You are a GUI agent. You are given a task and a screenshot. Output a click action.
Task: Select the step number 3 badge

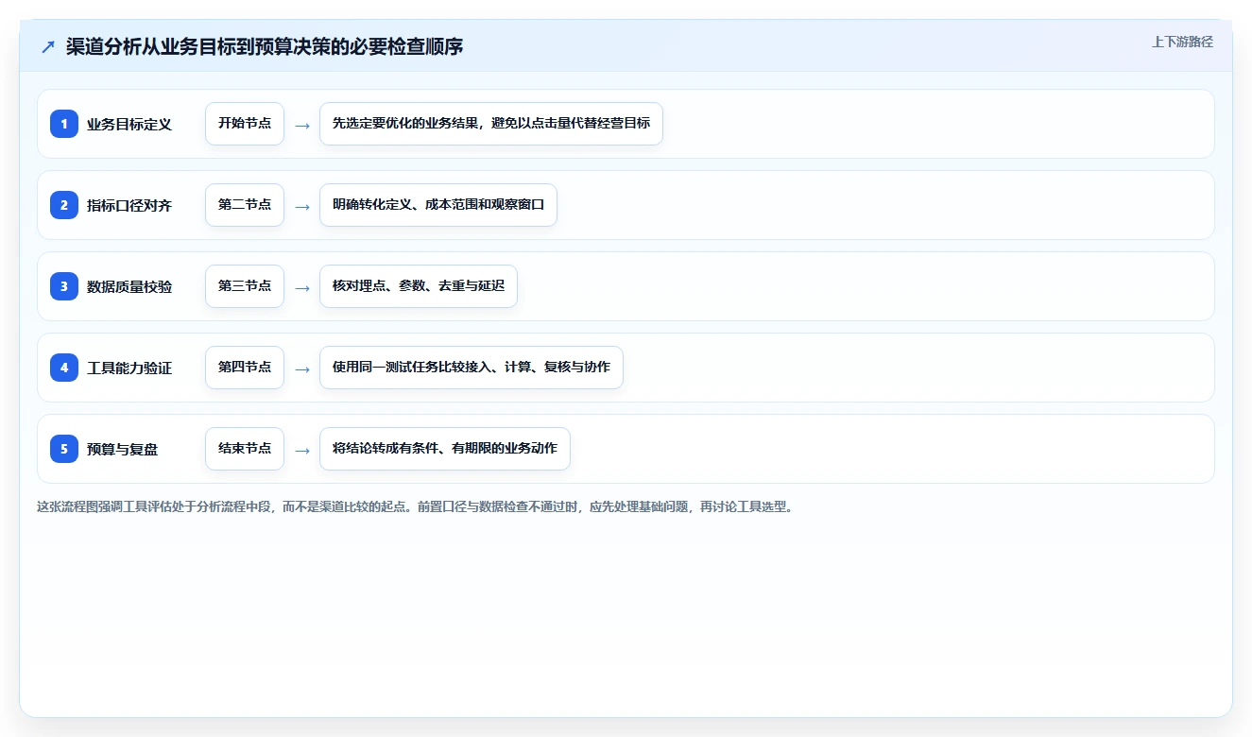pyautogui.click(x=64, y=286)
